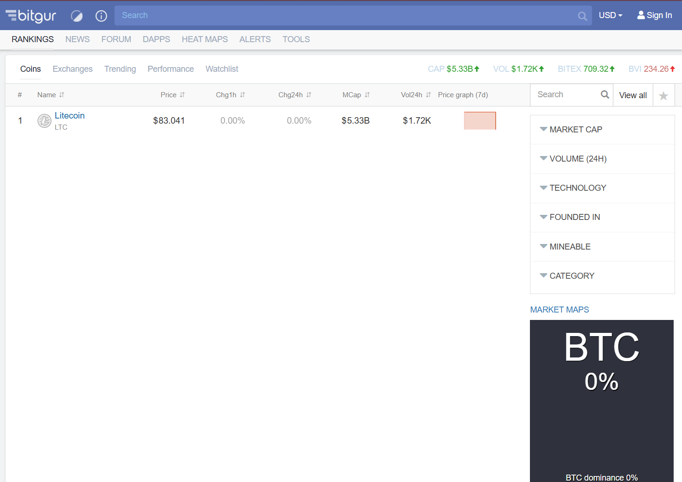Image resolution: width=682 pixels, height=482 pixels.
Task: Open the MARKET MAPS link
Action: coord(559,310)
